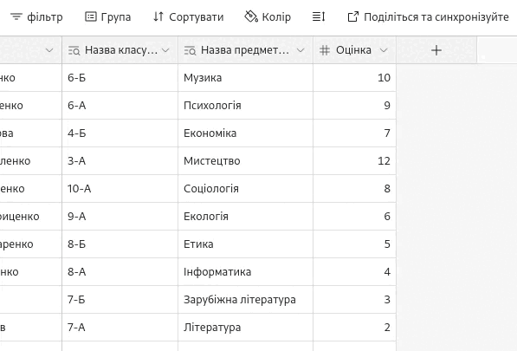Select grade 5 in Етика row
The width and height of the screenshot is (517, 351).
tap(355, 244)
